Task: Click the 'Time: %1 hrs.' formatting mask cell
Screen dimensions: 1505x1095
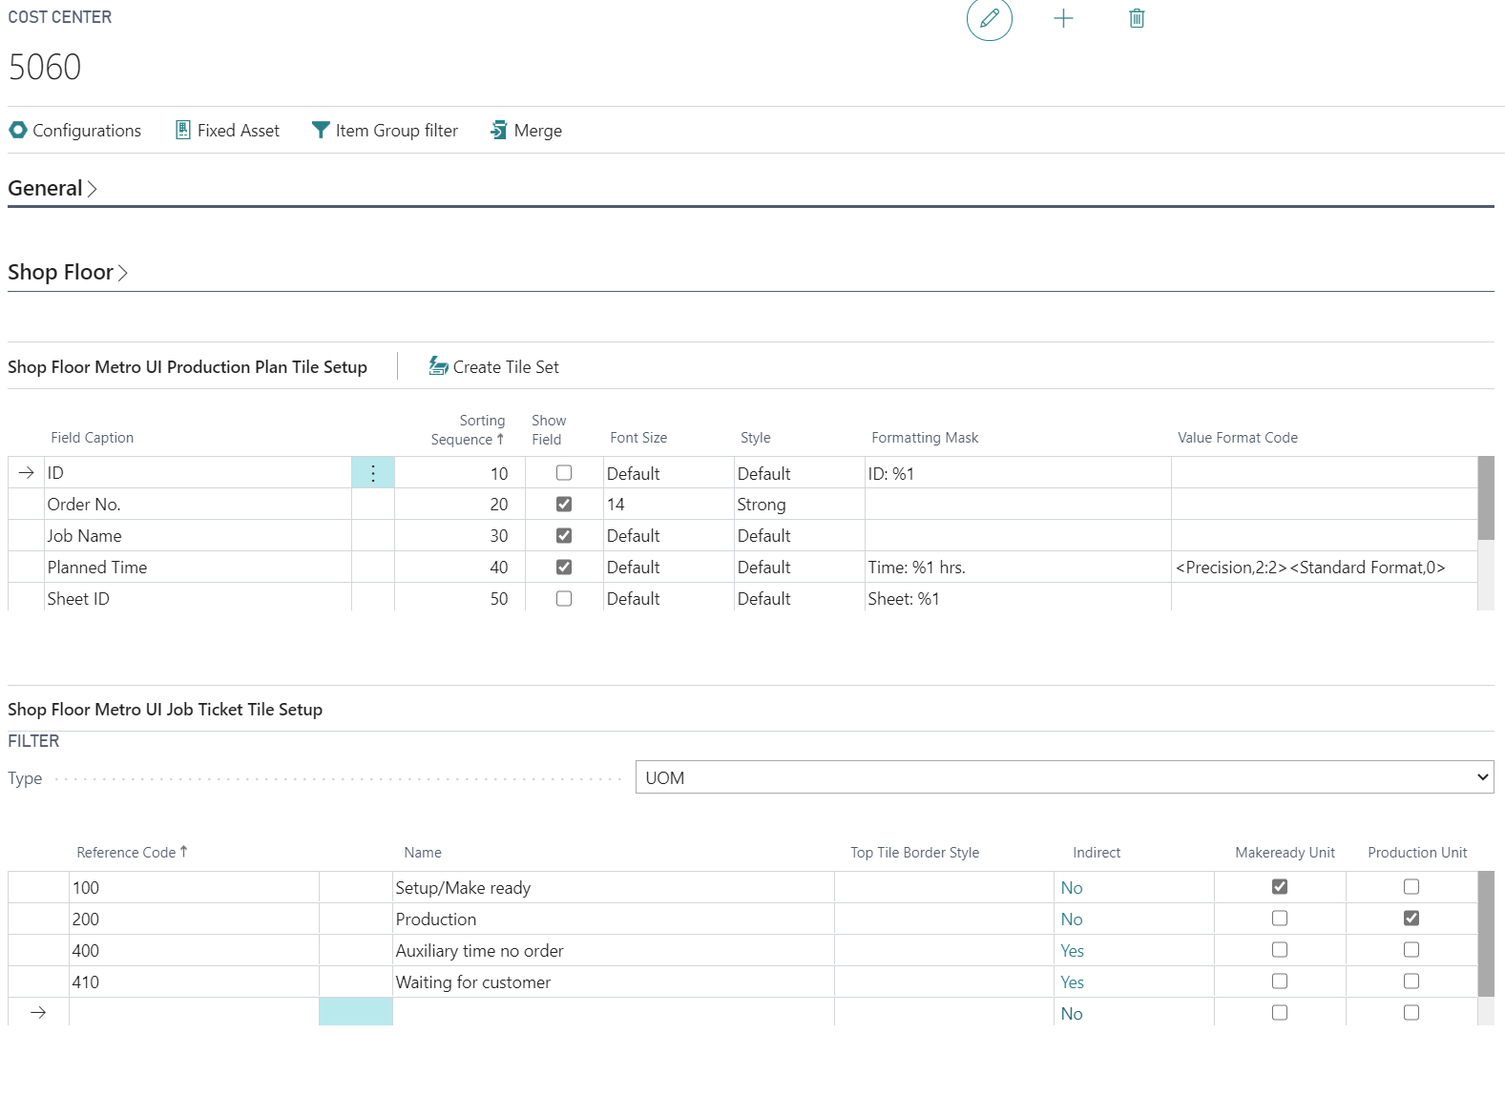Action: coord(1017,568)
